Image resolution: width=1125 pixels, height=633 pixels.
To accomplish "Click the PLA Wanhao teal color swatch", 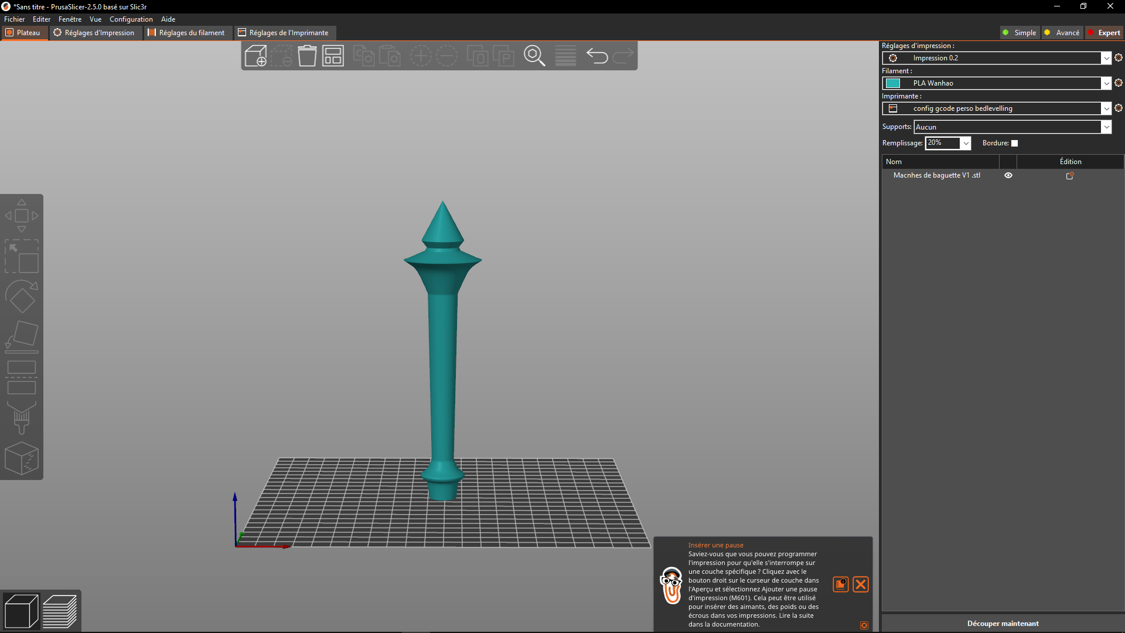I will click(893, 83).
